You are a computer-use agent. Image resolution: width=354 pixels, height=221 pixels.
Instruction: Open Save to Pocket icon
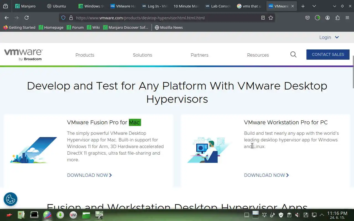[308, 18]
